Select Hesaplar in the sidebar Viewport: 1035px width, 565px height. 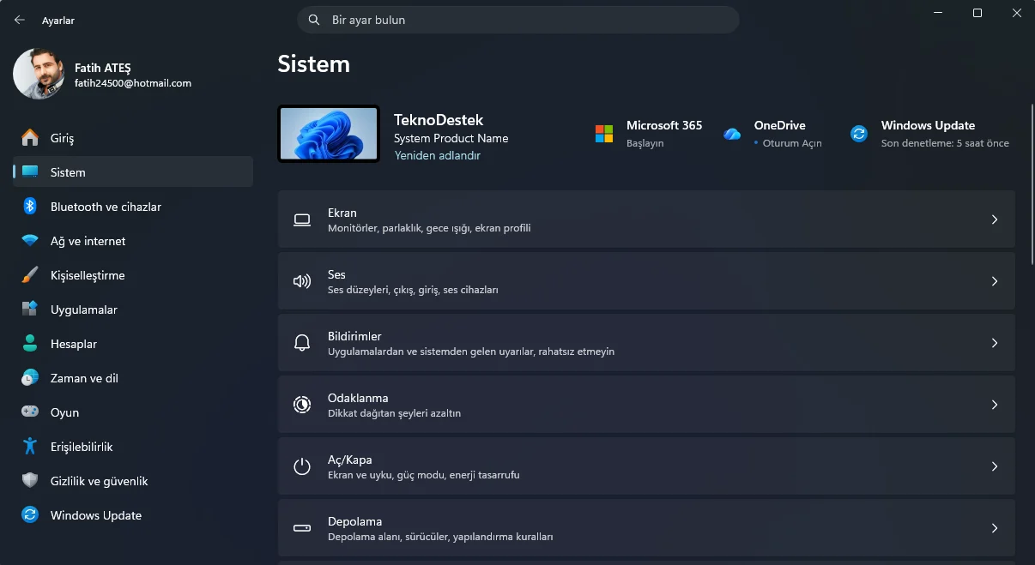click(133, 344)
